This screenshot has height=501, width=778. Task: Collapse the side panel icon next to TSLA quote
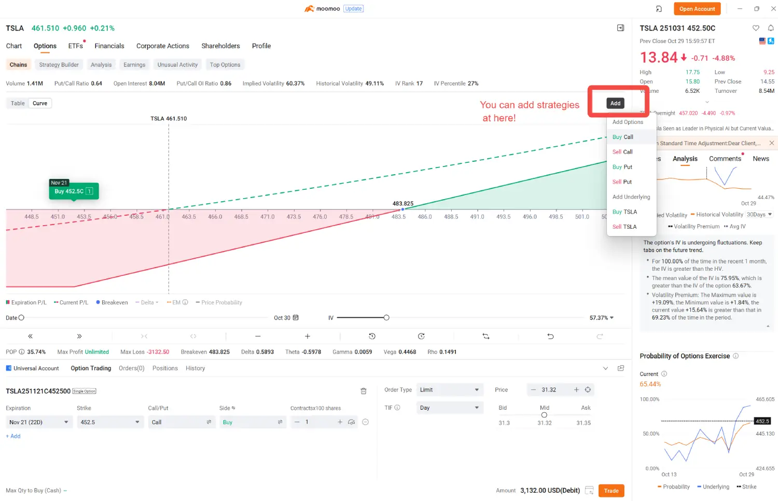tap(620, 28)
